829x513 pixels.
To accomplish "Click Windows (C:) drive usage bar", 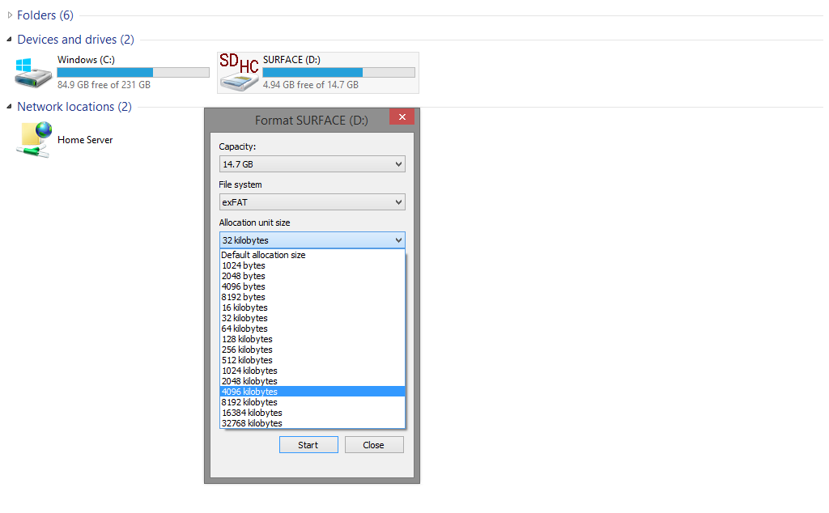I will pos(134,72).
